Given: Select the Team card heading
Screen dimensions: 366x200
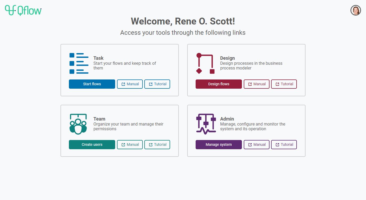Looking at the screenshot, I should point(99,119).
